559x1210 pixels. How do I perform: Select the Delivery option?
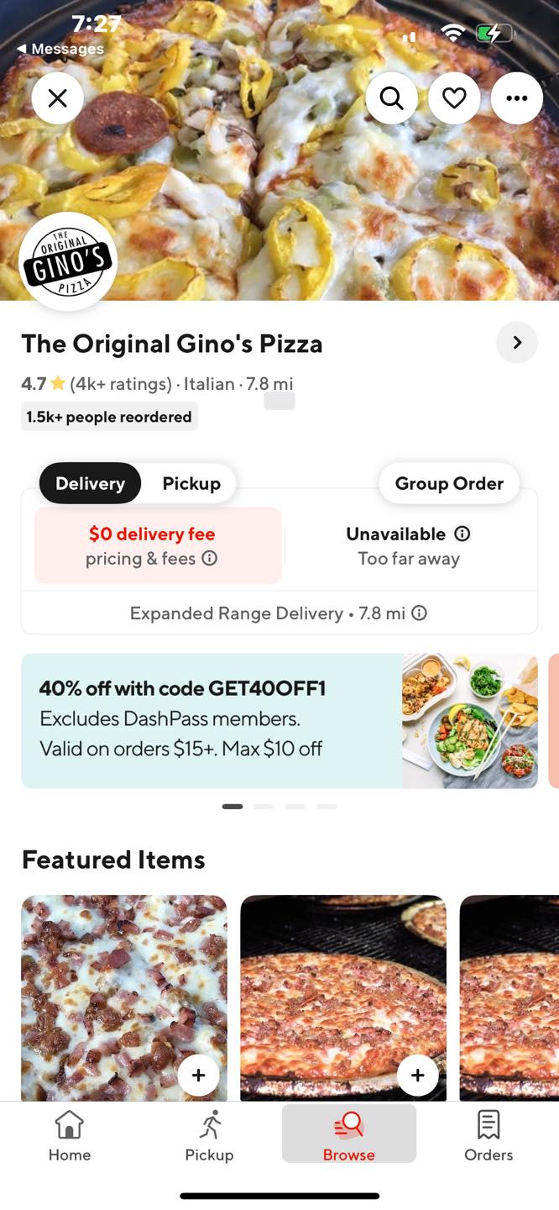tap(90, 483)
